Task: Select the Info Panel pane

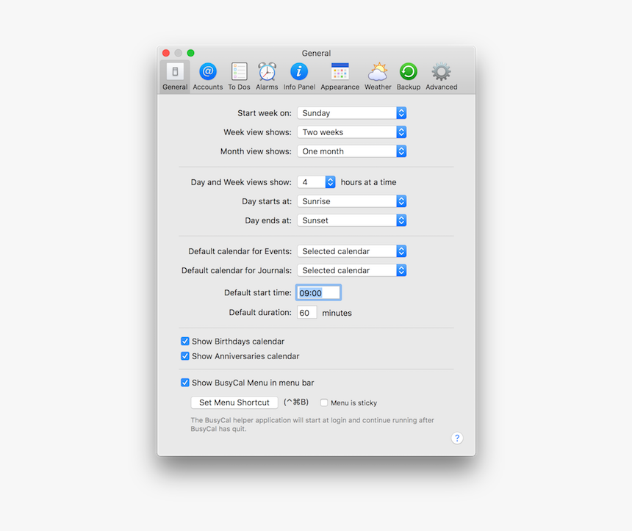Action: [298, 73]
